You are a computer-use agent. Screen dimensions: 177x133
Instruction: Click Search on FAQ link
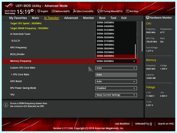tap(165, 124)
